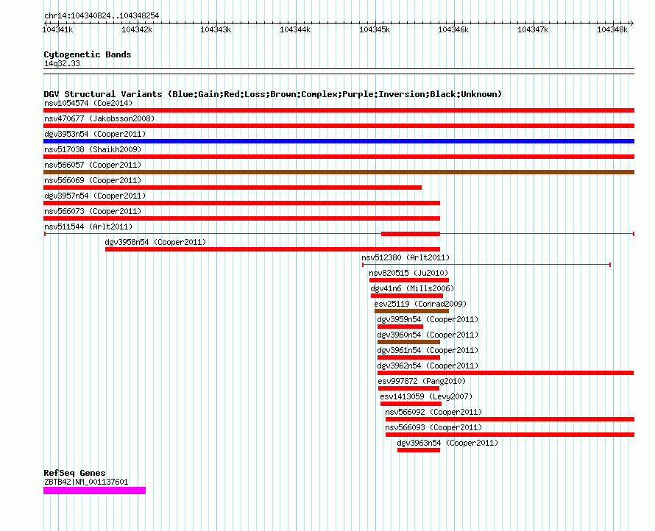The width and height of the screenshot is (655, 531).
Task: Click the DGV Structural Variants track title
Action: pos(273,94)
